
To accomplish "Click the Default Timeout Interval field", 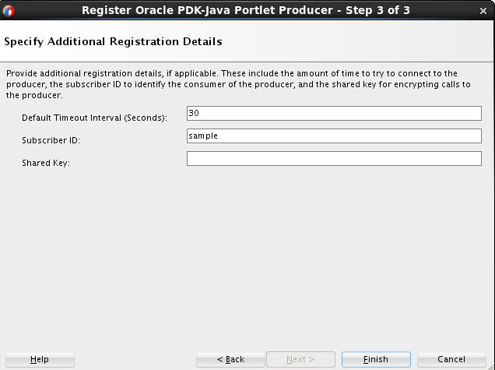I will pyautogui.click(x=334, y=113).
